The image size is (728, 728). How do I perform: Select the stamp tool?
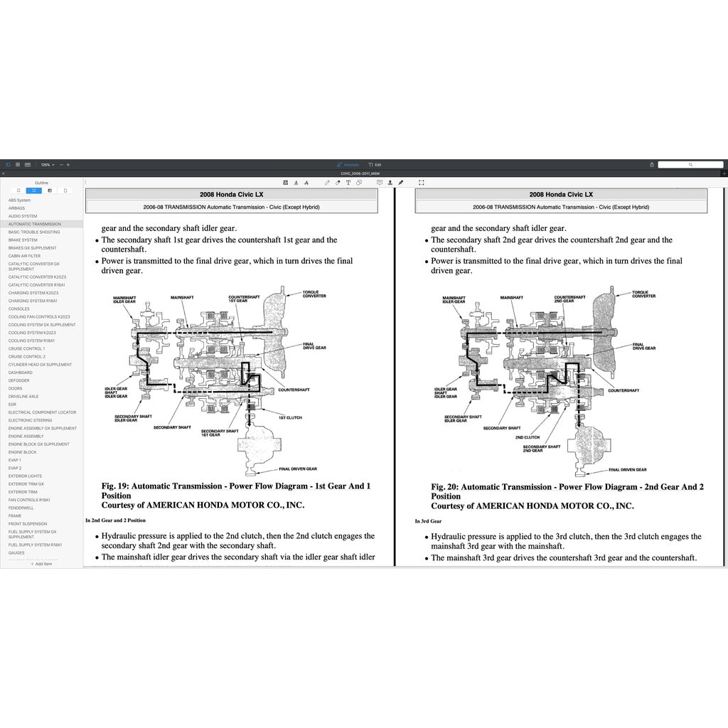[x=390, y=183]
